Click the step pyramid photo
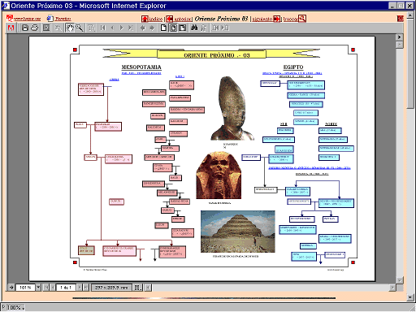The image size is (416, 312). pyautogui.click(x=238, y=232)
